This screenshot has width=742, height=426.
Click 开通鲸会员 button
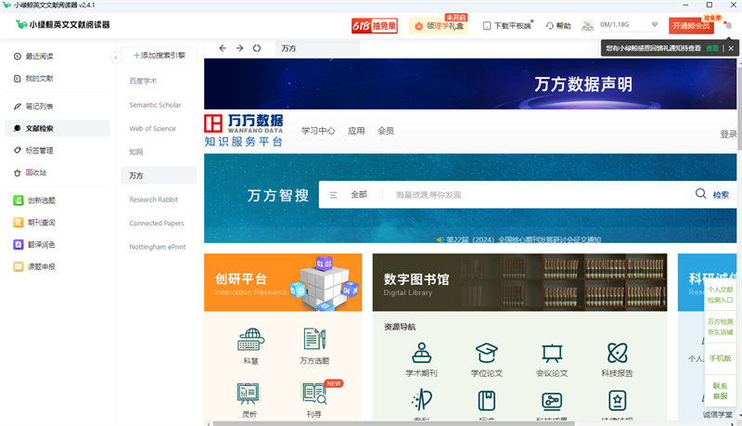coord(691,26)
